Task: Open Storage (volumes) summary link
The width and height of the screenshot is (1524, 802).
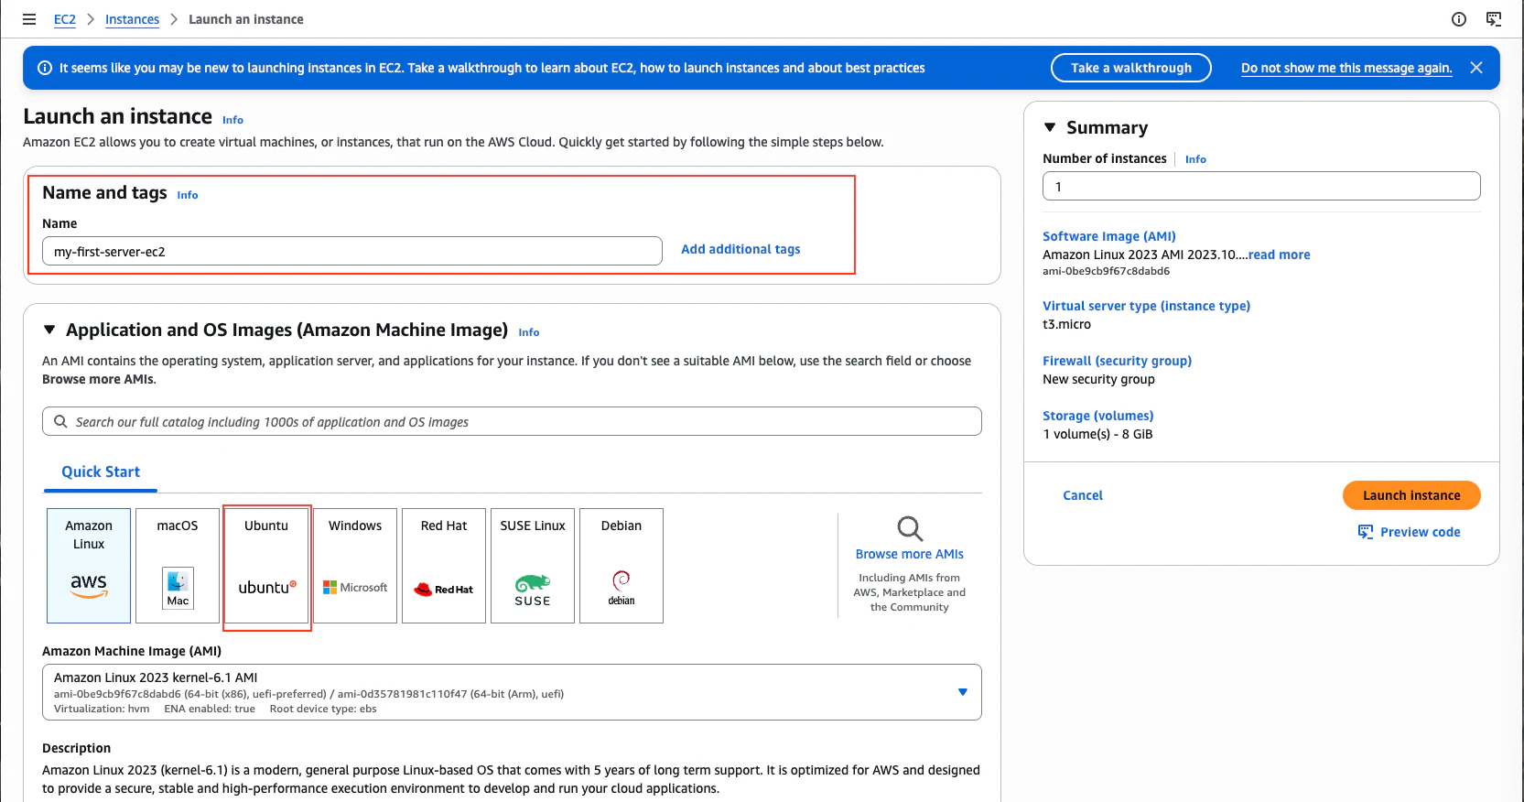Action: (1098, 416)
